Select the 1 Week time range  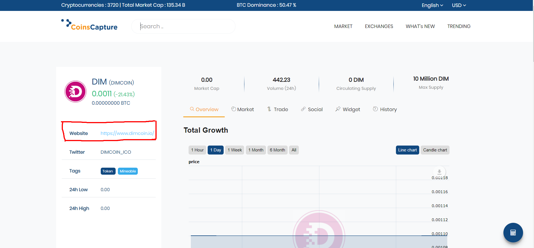pos(235,150)
